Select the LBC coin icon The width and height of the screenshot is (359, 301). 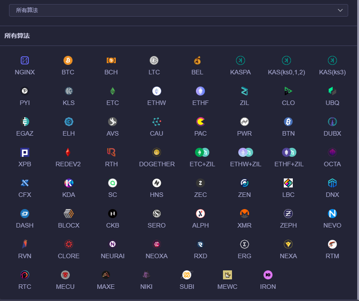tap(288, 183)
